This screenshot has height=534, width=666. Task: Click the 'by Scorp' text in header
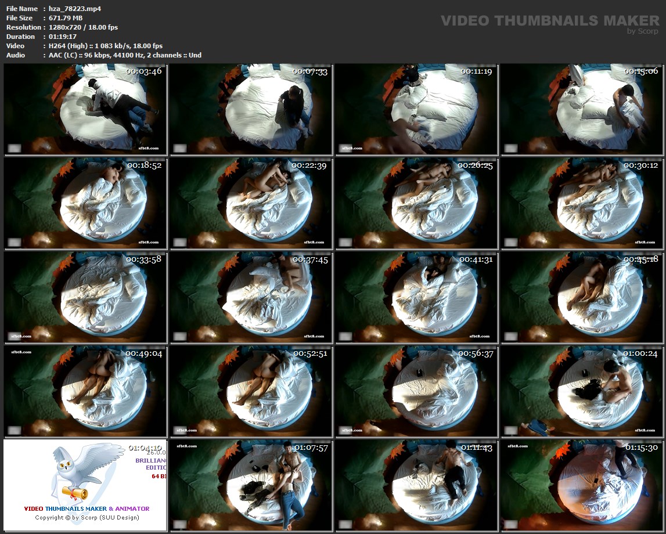pyautogui.click(x=643, y=32)
